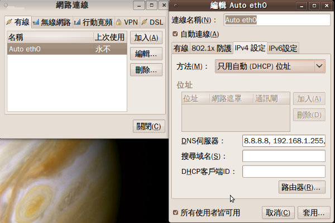This screenshot has height=223, width=335.
Task: Click the 上次使用 column header
Action: [x=110, y=37]
